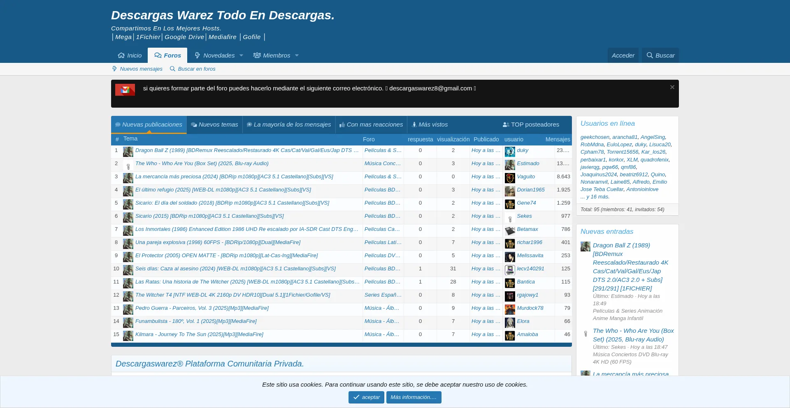790x408 pixels.
Task: Dismiss the email notice banner
Action: 672,87
